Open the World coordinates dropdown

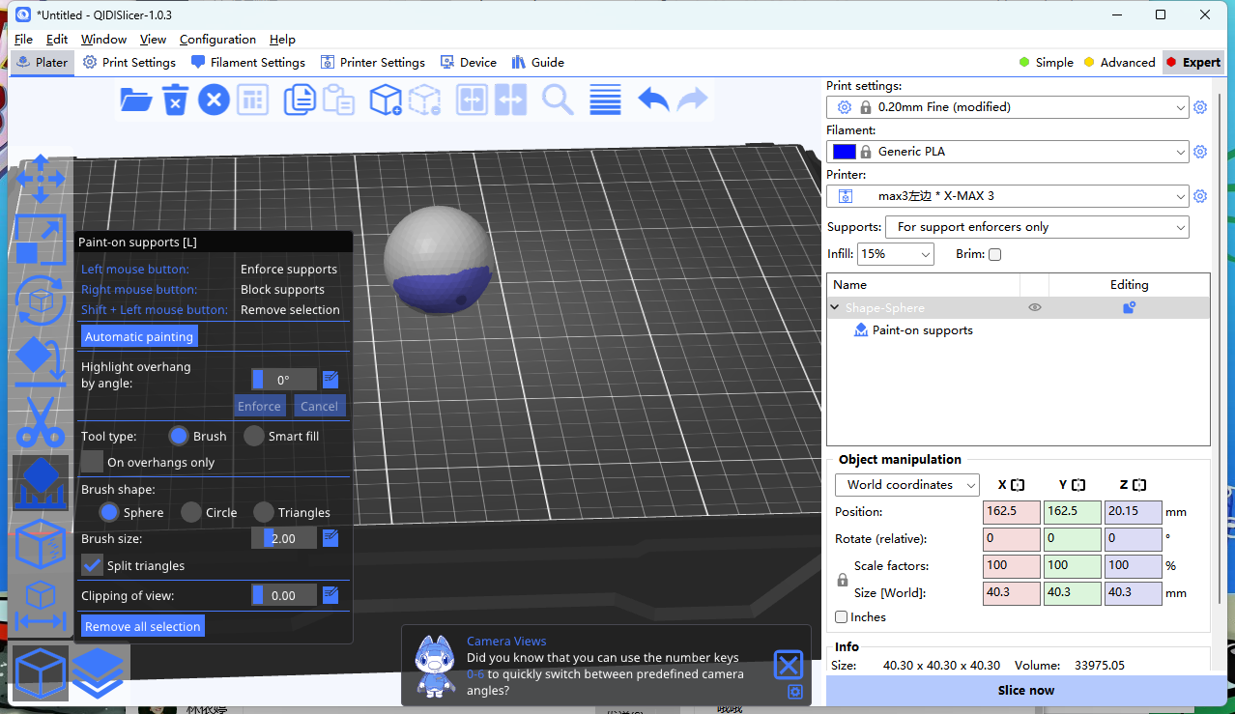point(906,485)
